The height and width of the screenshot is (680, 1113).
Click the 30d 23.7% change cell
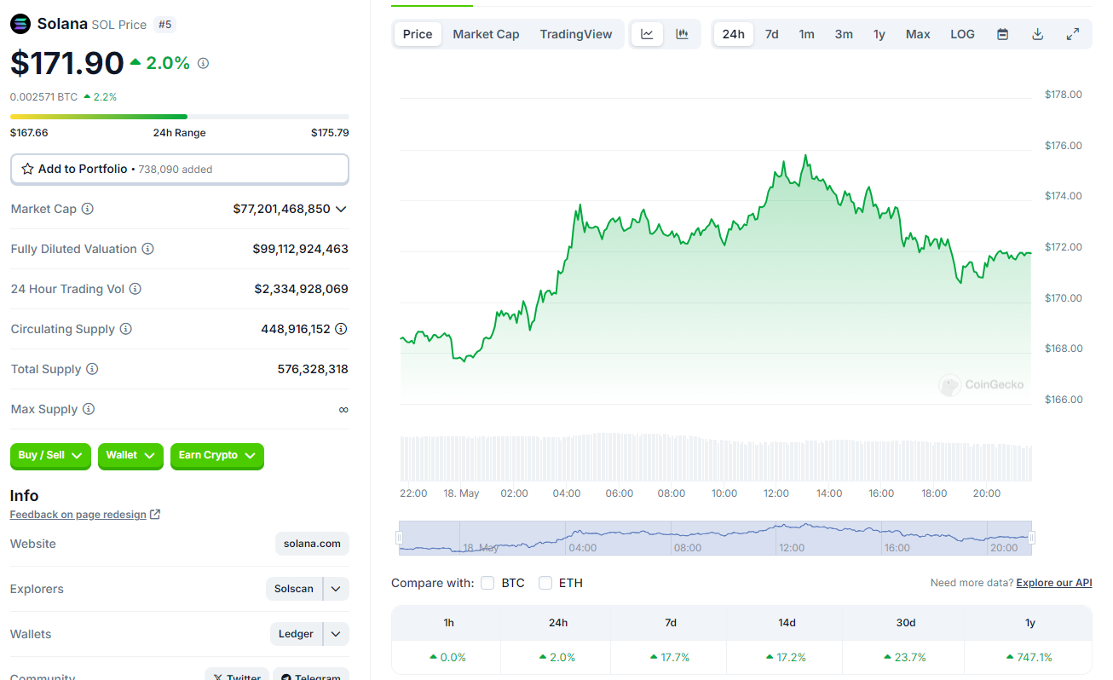coord(905,657)
